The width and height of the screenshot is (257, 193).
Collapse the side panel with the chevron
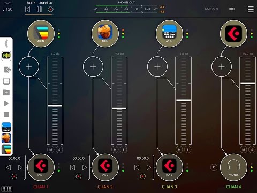pyautogui.click(x=6, y=43)
